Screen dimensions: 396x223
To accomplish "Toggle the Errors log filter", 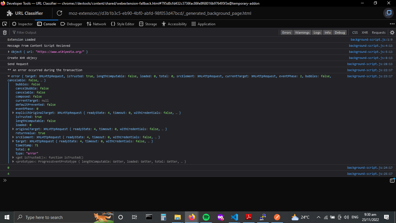I will click(286, 32).
